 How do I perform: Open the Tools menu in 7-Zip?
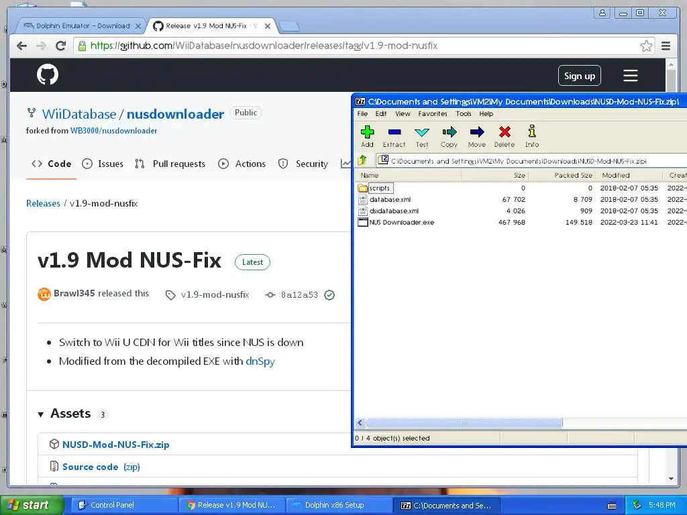point(463,114)
